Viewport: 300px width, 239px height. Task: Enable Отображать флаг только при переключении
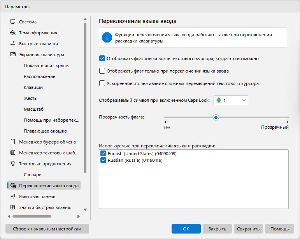tap(102, 71)
